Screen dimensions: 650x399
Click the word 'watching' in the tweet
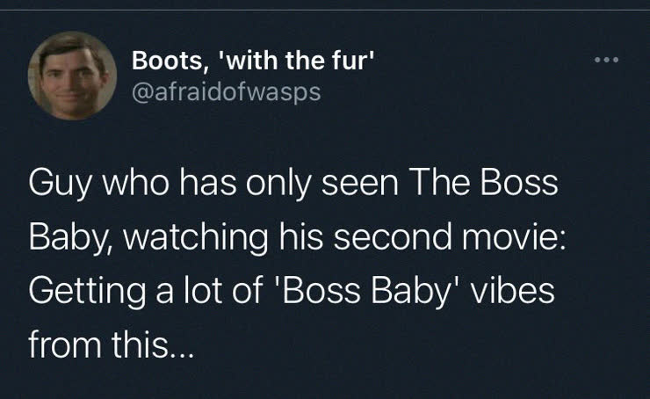click(x=196, y=238)
